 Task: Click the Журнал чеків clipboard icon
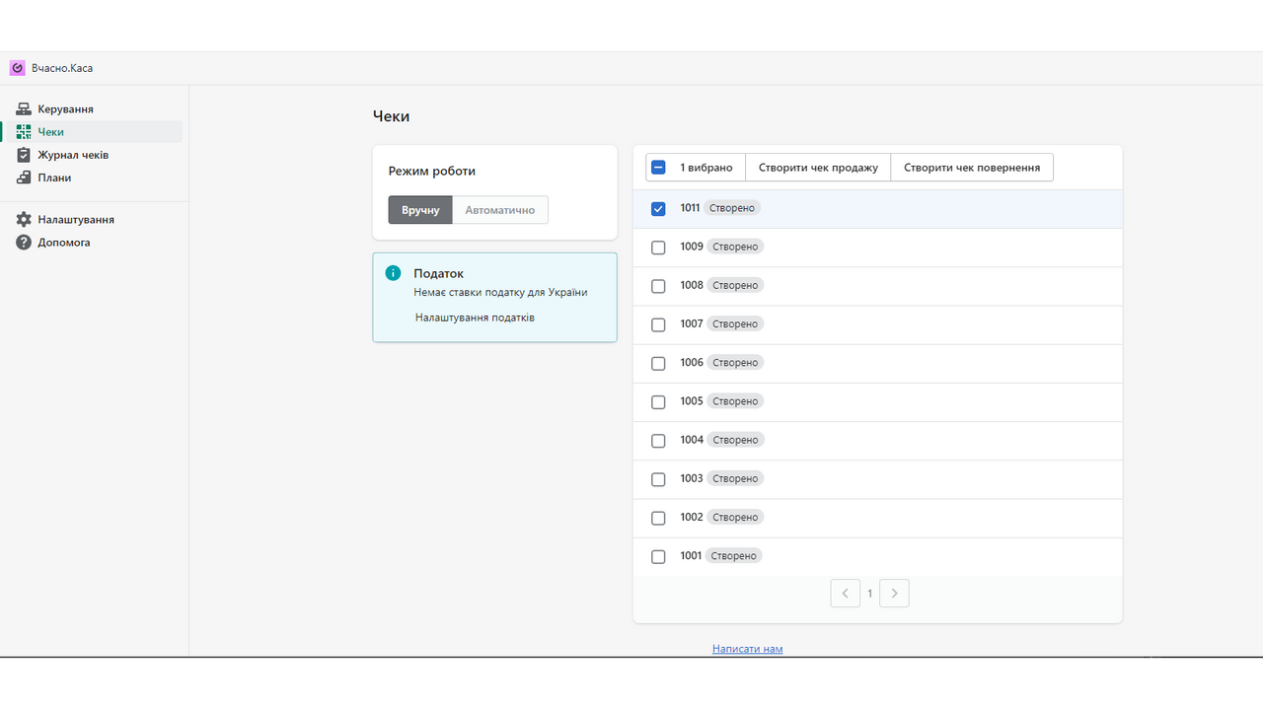click(24, 155)
